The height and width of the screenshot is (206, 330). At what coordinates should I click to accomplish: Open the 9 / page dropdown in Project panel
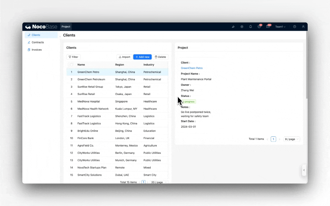pos(291,139)
